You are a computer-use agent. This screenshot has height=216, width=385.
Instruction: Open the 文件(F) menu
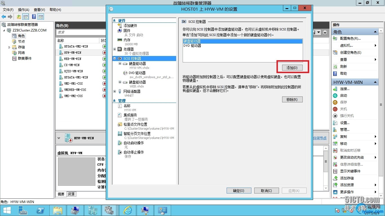point(8,10)
